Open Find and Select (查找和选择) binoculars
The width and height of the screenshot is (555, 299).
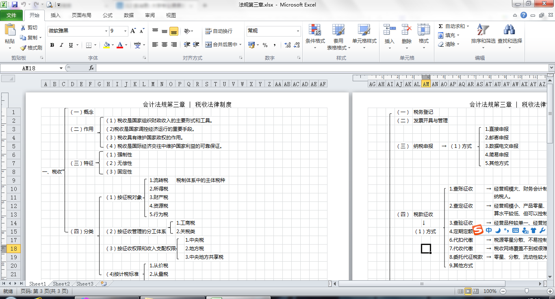pyautogui.click(x=509, y=30)
